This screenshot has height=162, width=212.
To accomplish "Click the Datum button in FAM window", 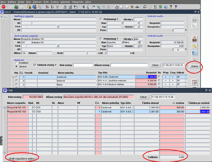I will pyautogui.click(x=144, y=97).
